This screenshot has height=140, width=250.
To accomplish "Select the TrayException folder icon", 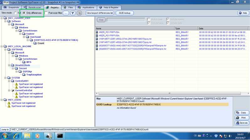I will tap(24, 75).
